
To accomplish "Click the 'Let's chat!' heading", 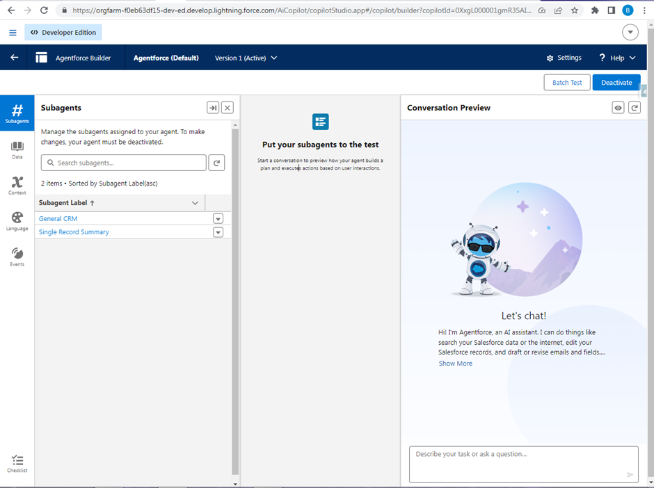I will tap(523, 316).
